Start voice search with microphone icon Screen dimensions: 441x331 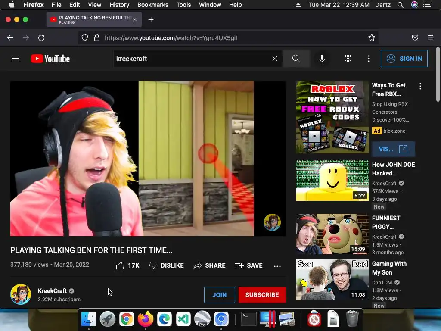322,59
